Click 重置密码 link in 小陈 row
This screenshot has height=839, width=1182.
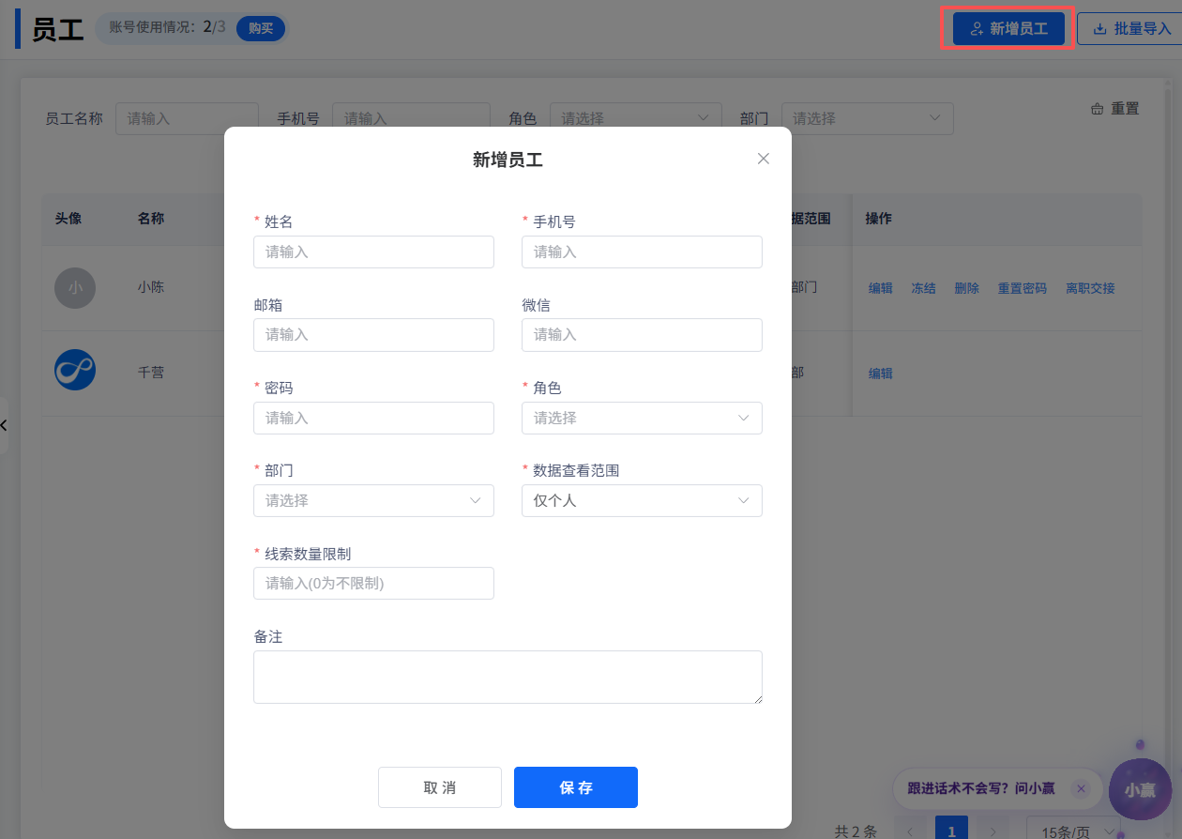(x=1022, y=288)
